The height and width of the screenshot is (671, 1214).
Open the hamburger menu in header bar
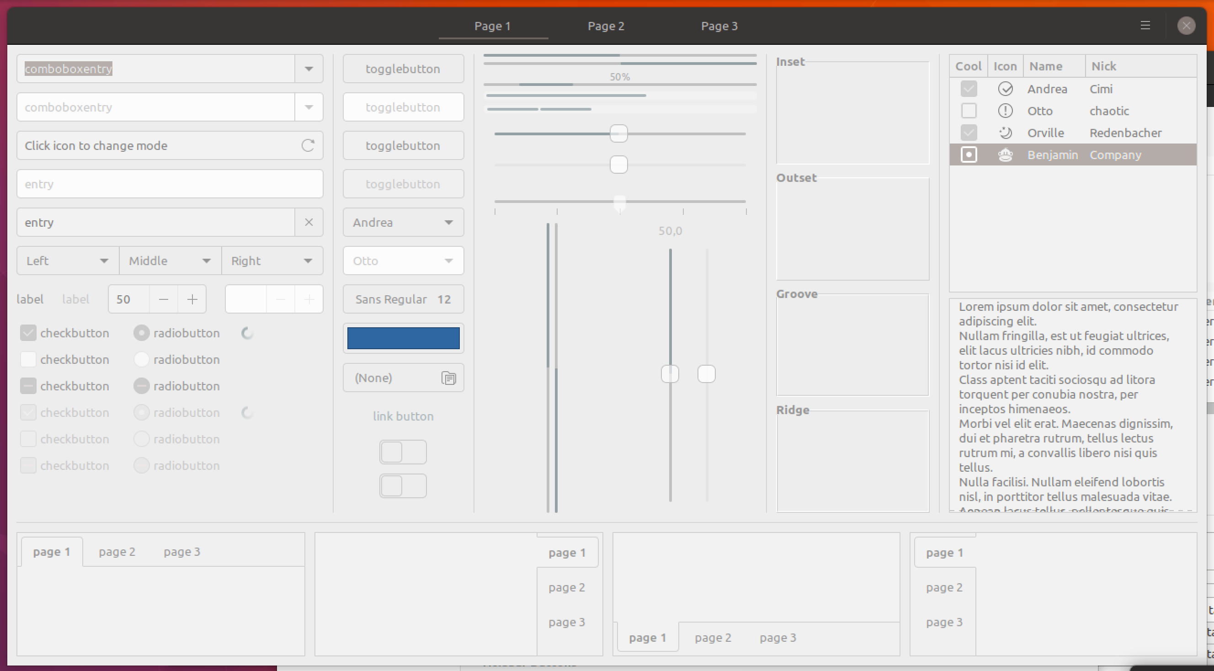coord(1145,26)
